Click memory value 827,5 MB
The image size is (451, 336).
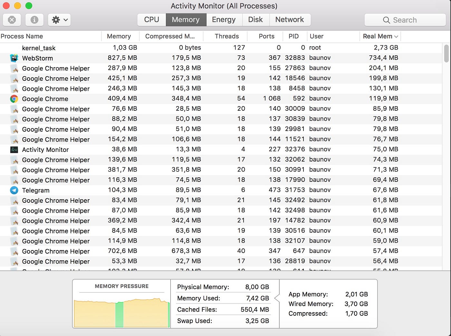(x=122, y=58)
